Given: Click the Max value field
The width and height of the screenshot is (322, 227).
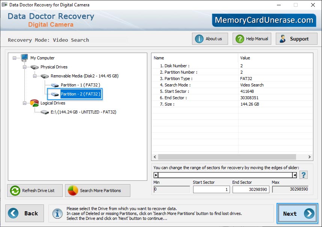Looking at the screenshot, I should point(290,189).
